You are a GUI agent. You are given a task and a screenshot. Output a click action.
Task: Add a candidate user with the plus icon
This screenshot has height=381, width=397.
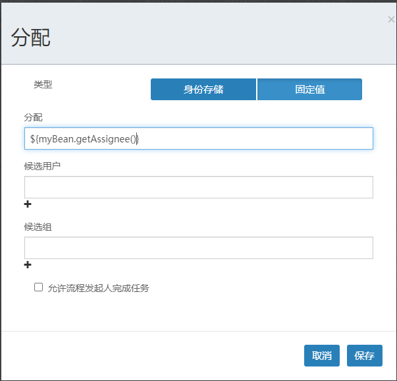(28, 204)
